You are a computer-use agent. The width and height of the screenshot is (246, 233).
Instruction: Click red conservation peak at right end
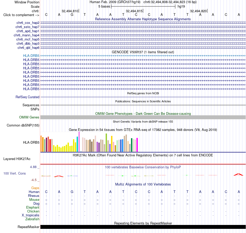[238, 175]
